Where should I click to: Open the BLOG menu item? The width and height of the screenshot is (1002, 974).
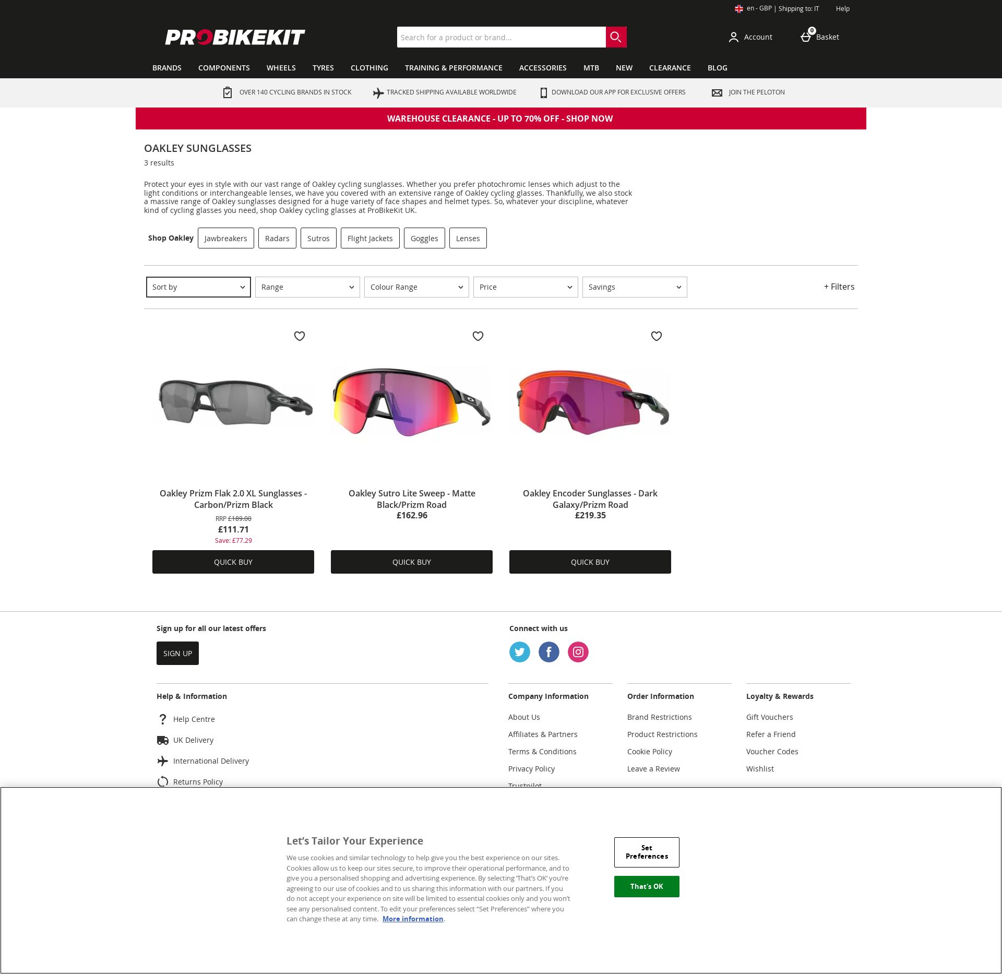pos(718,68)
